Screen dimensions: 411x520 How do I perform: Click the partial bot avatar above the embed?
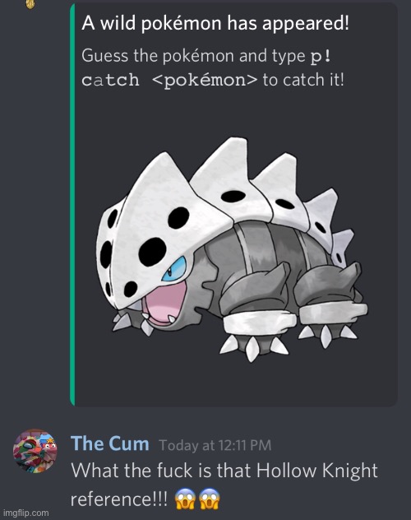(30, 4)
